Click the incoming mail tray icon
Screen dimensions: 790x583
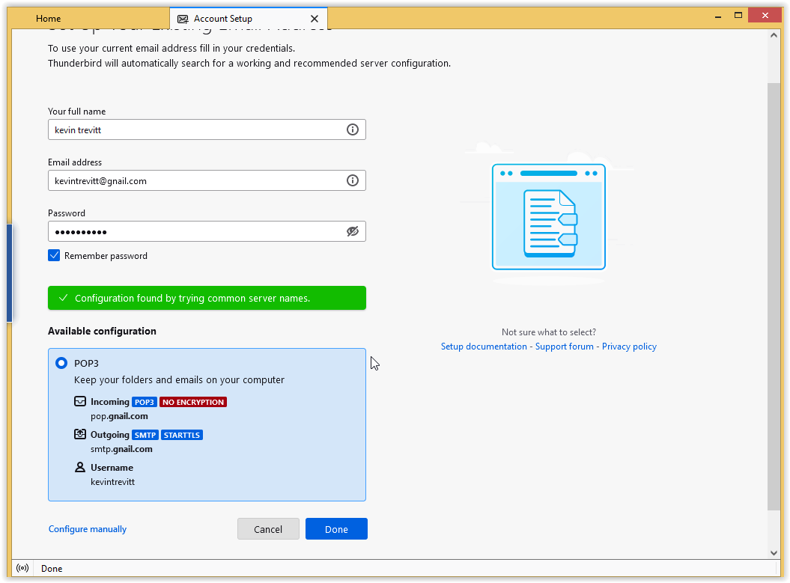tap(80, 402)
